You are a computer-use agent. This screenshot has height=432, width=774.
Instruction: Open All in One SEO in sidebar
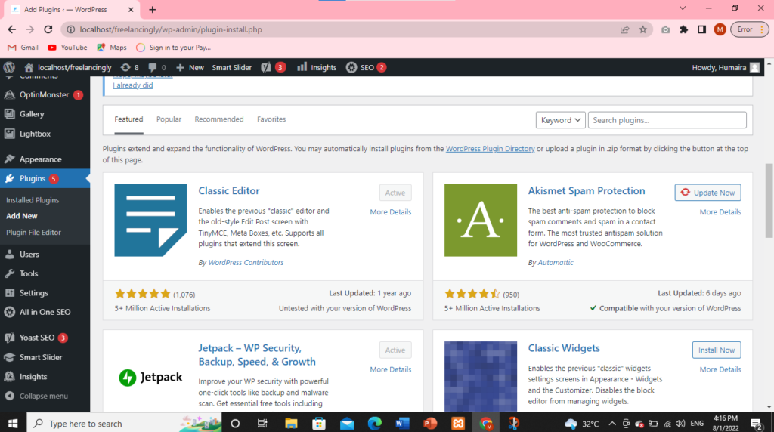tap(45, 312)
